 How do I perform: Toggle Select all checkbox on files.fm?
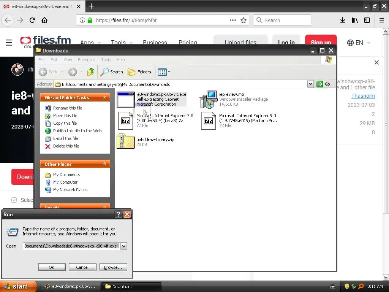click(x=14, y=200)
